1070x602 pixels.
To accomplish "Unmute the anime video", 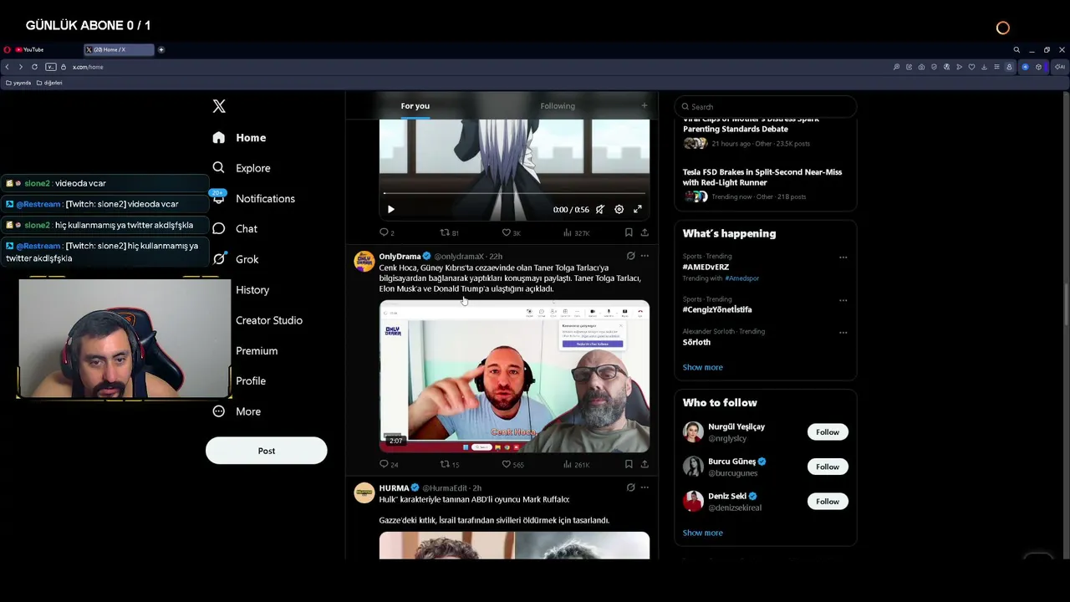I will [x=599, y=209].
